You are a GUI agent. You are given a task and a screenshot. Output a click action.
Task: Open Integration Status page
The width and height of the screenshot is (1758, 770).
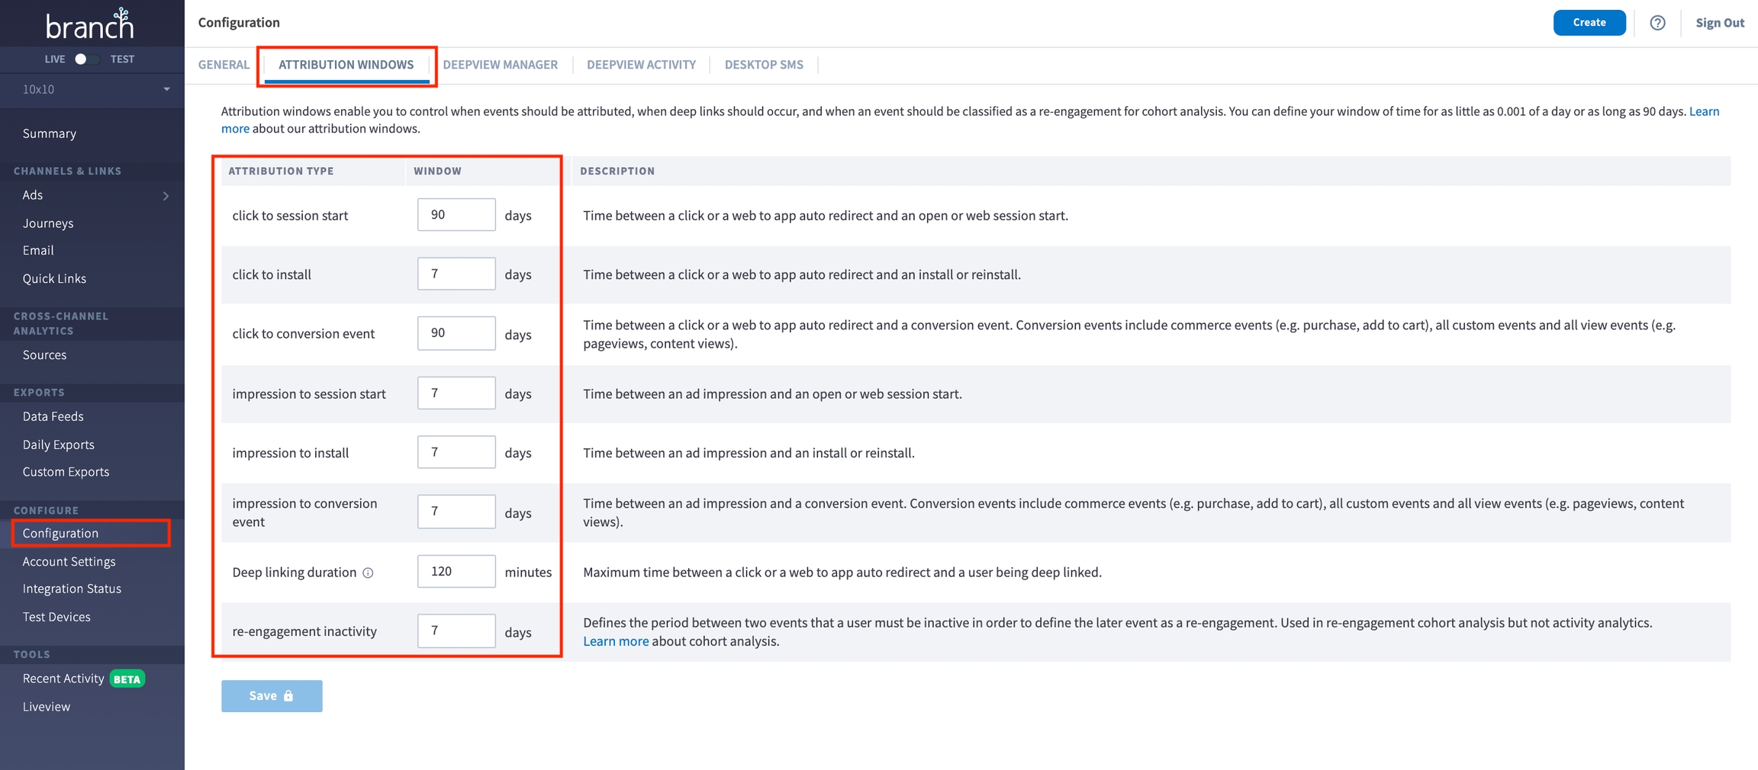[x=72, y=589]
